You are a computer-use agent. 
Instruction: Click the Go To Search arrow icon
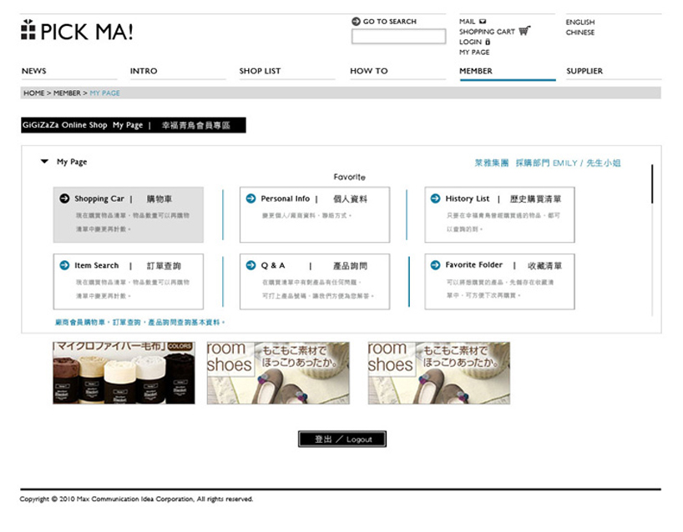pyautogui.click(x=357, y=22)
